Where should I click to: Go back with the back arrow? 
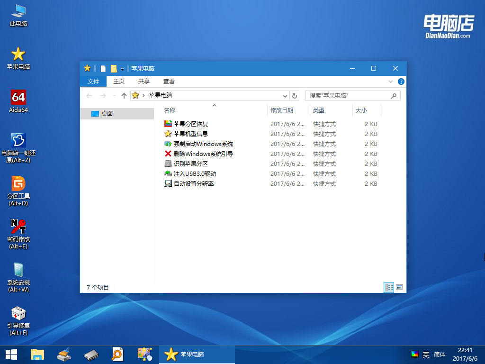tap(89, 96)
